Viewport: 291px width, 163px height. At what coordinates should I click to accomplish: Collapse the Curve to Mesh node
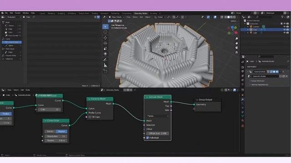(x=89, y=99)
